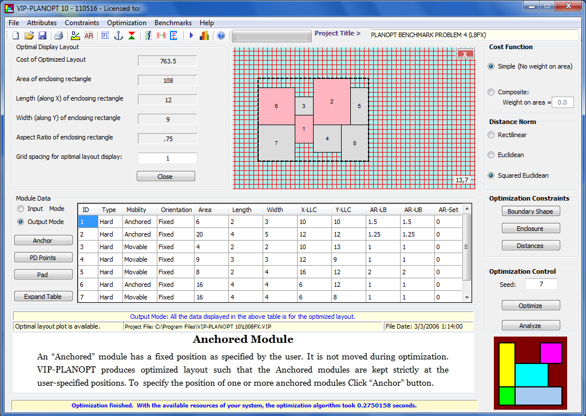Run optimization with blue play arrow icon

[191, 35]
